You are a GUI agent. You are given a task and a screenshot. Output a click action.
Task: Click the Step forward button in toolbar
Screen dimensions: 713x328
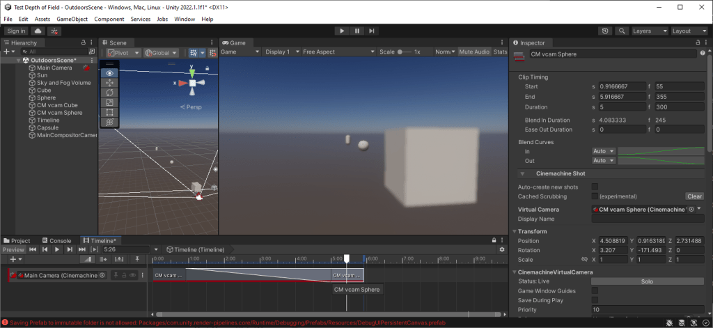point(373,31)
